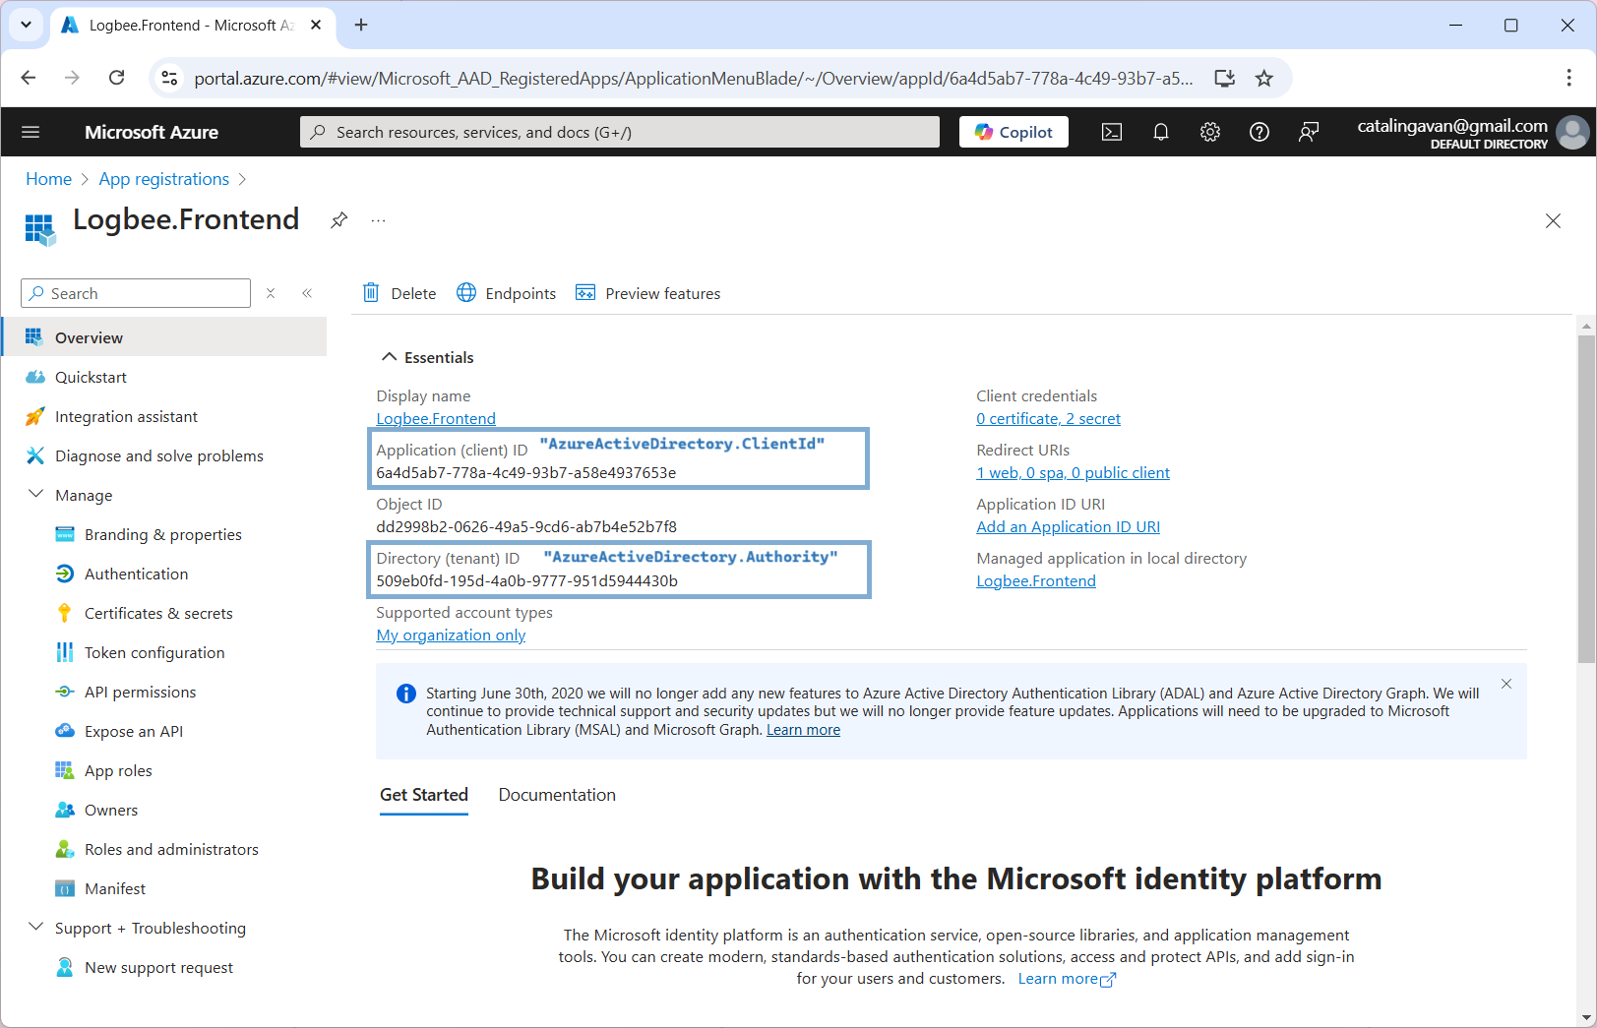Pin Logbee.Frontend to dashboard

click(x=338, y=219)
